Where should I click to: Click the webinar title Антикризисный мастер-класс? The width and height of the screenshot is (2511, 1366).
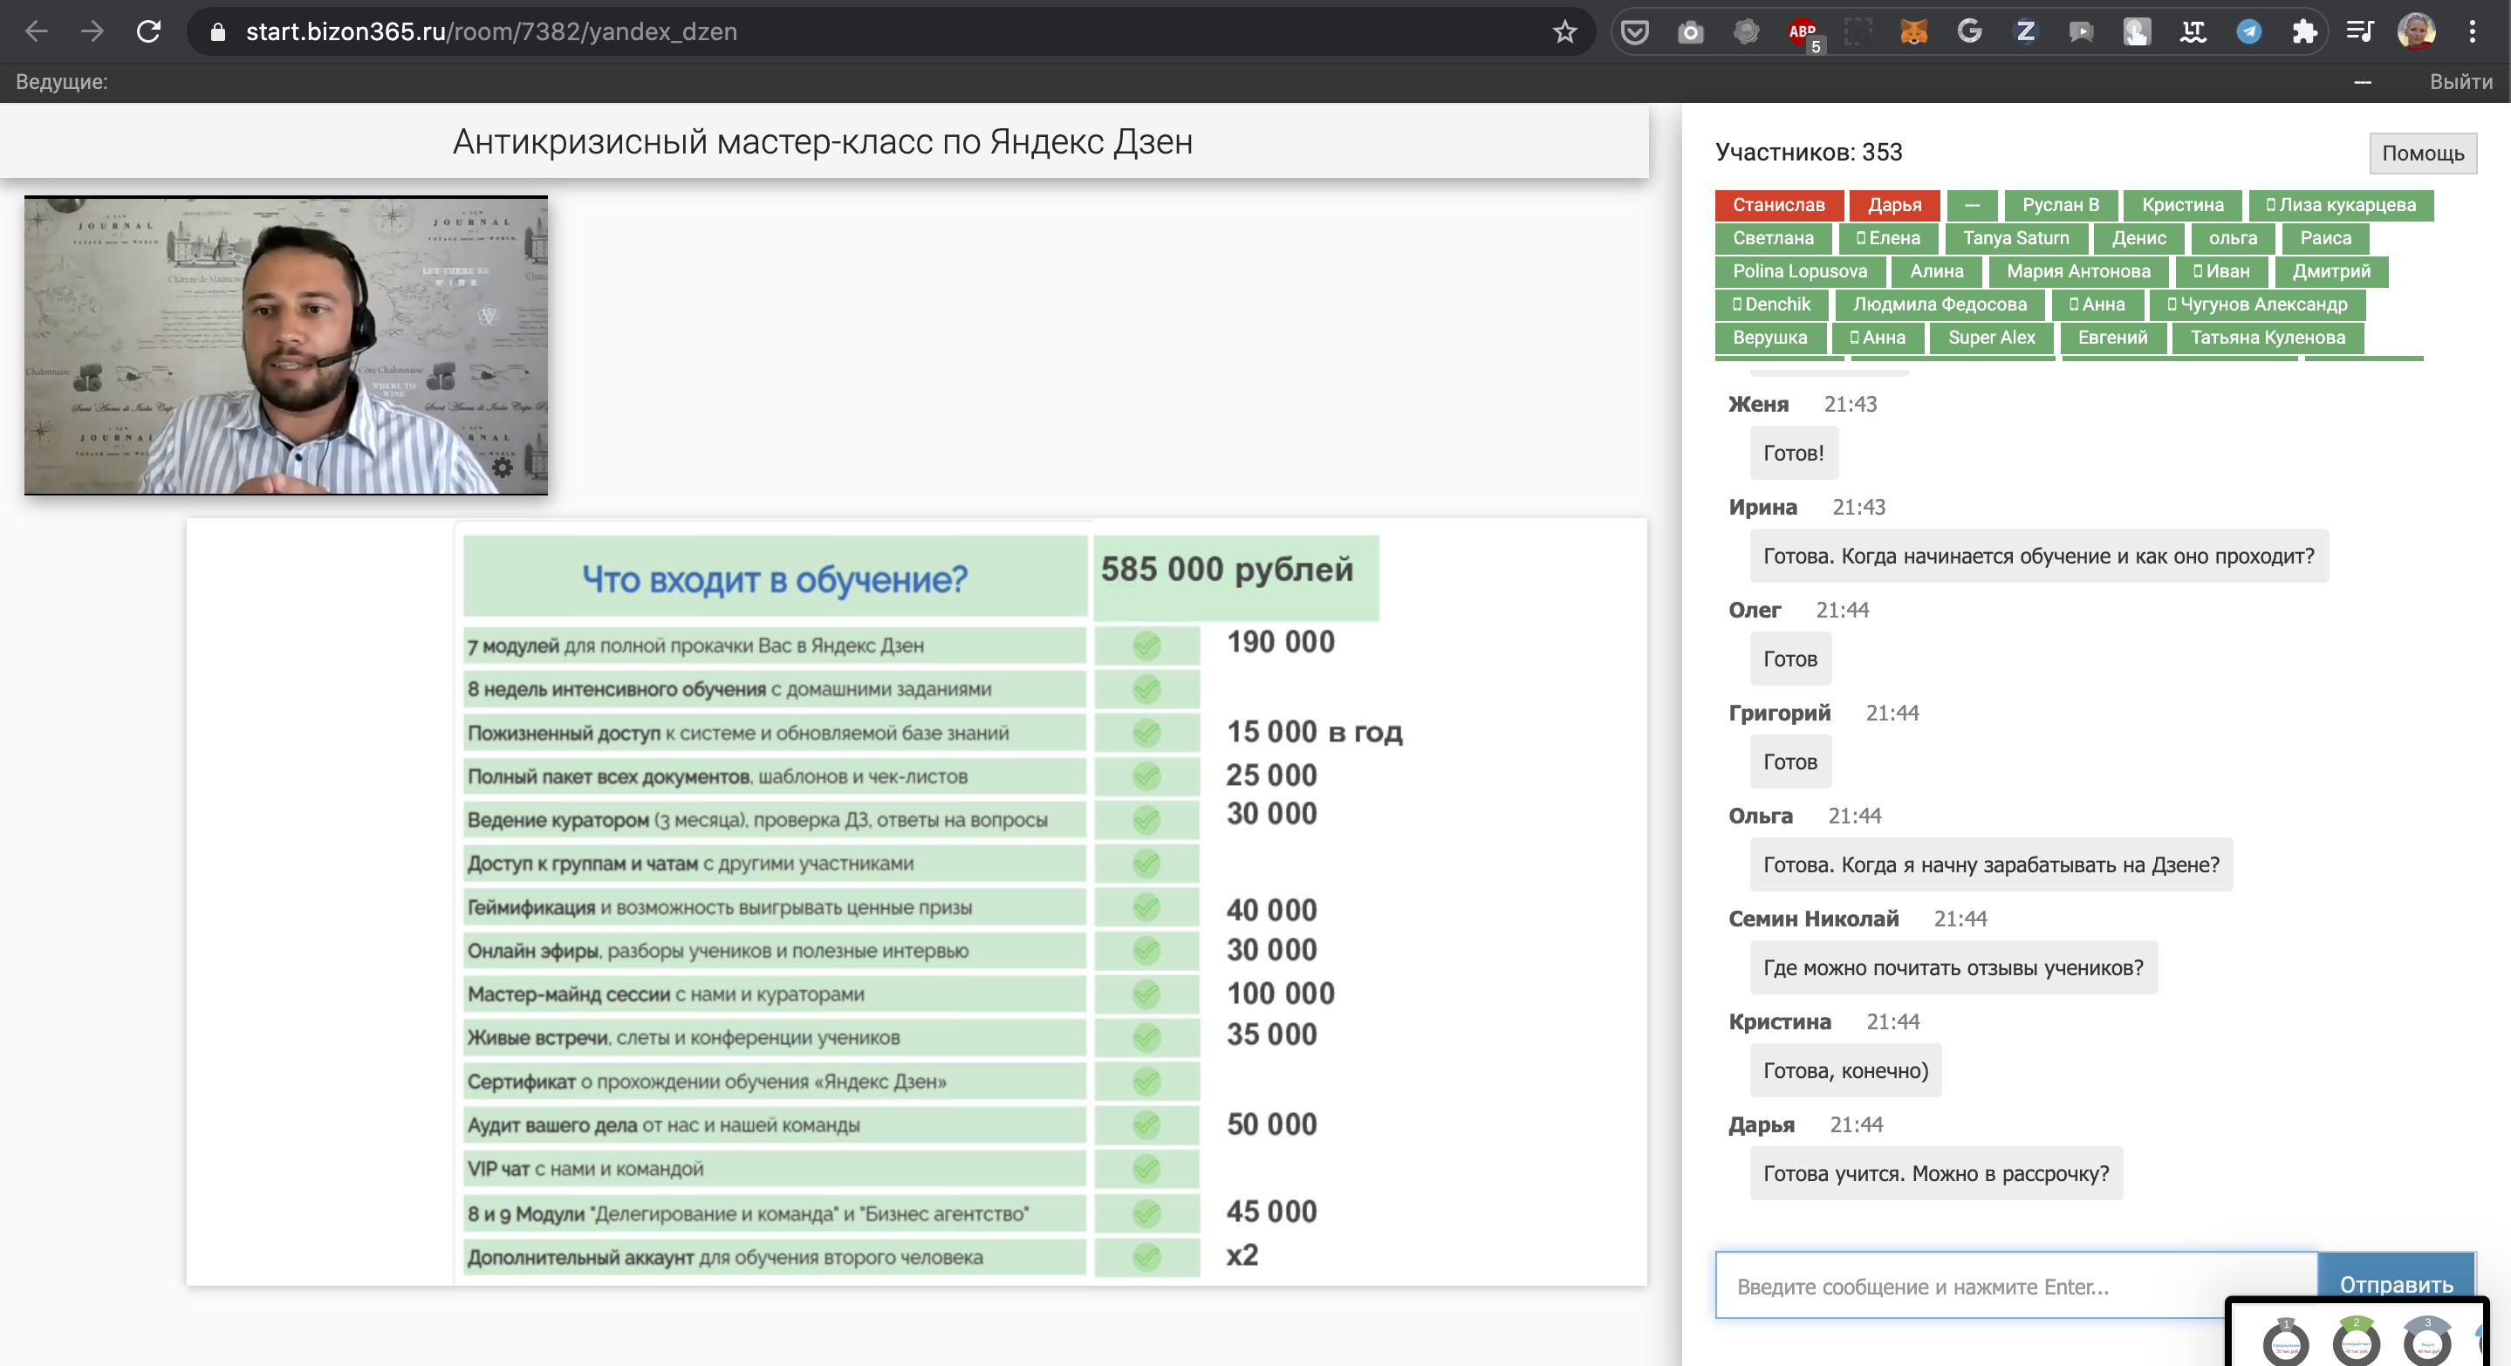(x=823, y=141)
